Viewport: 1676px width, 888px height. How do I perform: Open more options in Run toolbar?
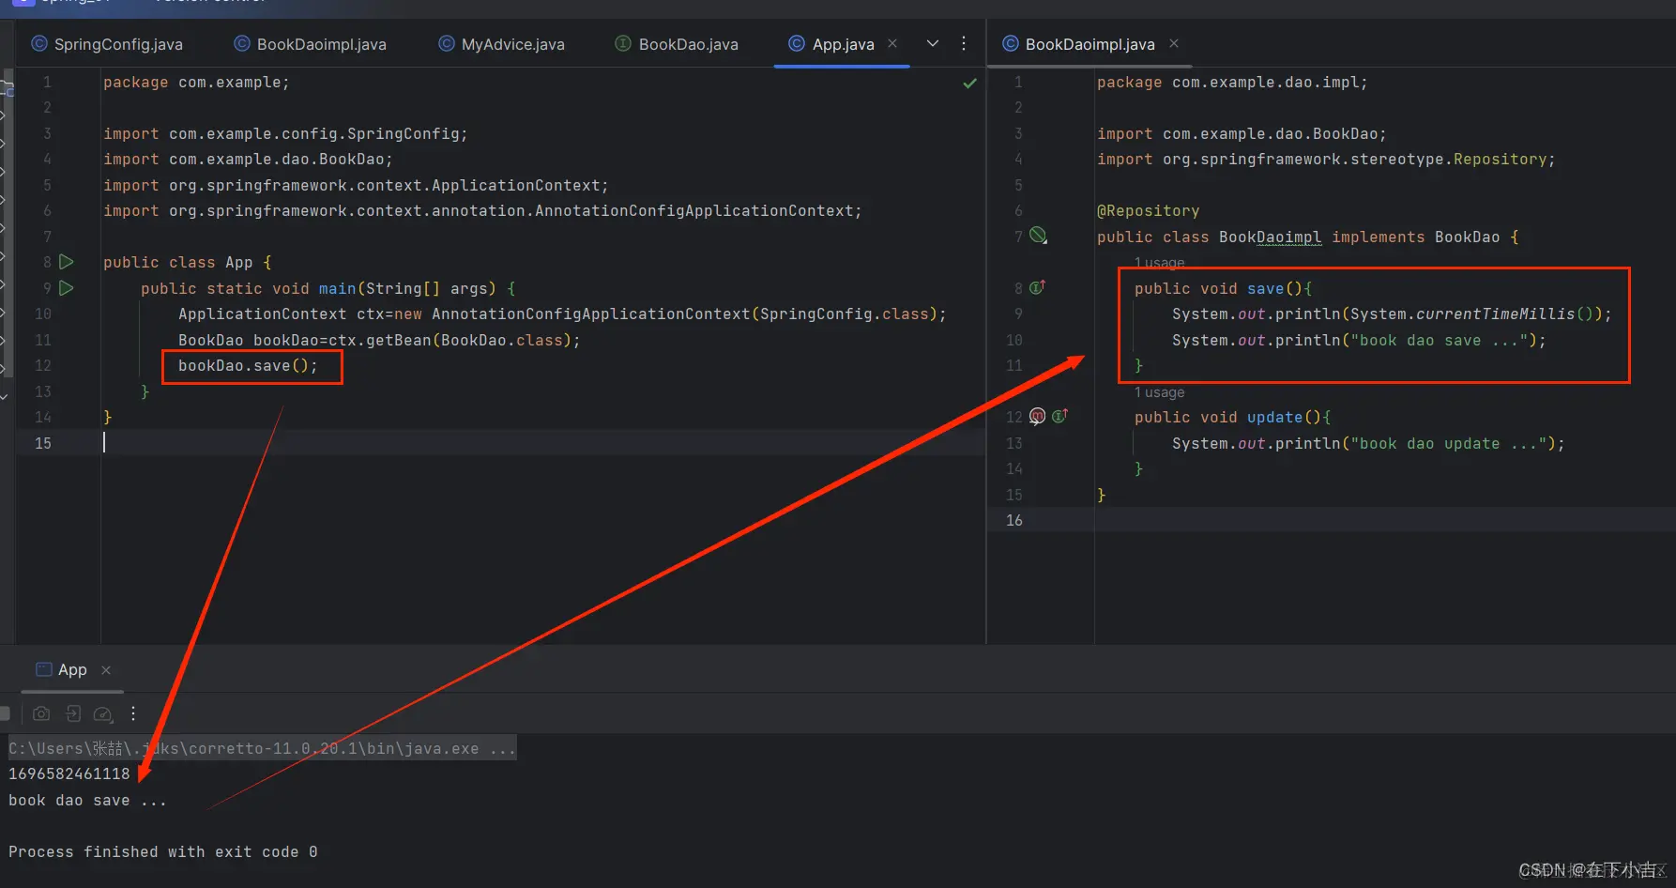133,713
